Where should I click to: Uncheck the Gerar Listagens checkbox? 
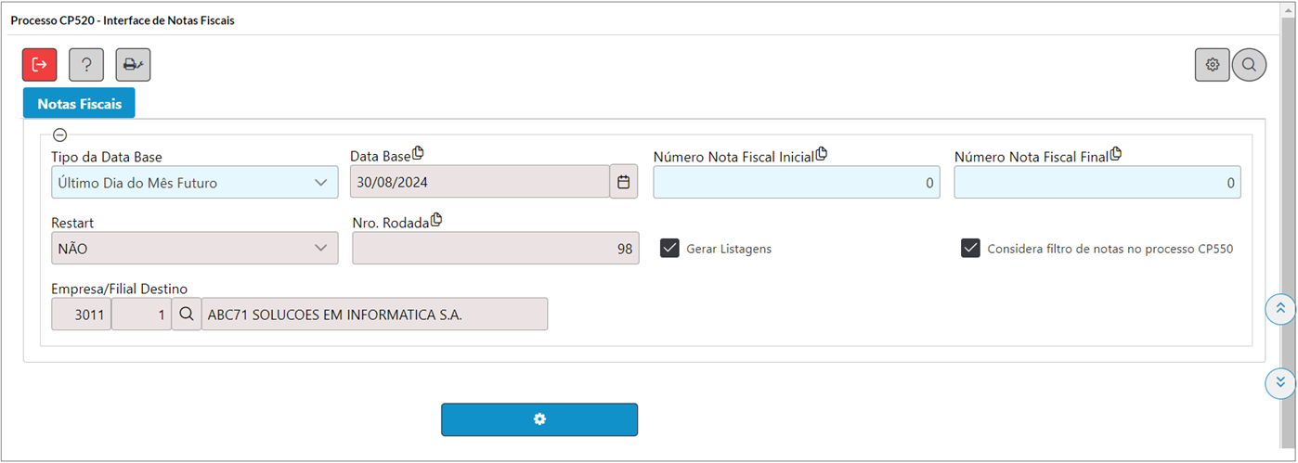coord(670,248)
